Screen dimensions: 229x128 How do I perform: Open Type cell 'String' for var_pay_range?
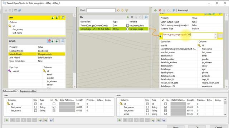click(119, 29)
